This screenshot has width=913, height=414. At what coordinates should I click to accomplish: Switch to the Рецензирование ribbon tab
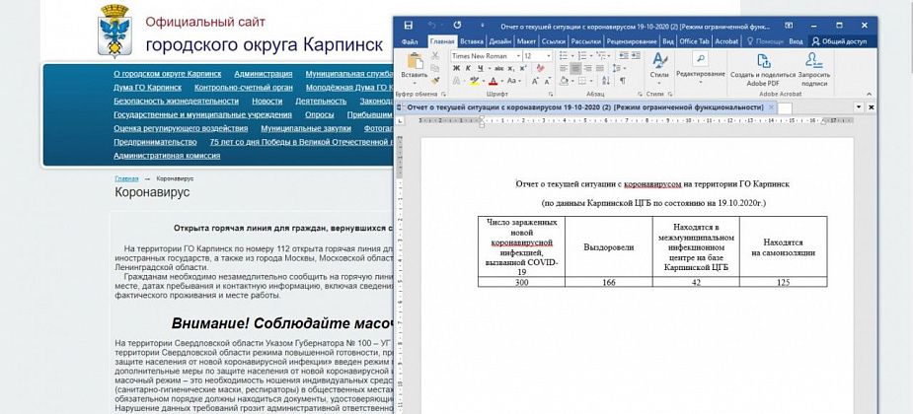[632, 41]
